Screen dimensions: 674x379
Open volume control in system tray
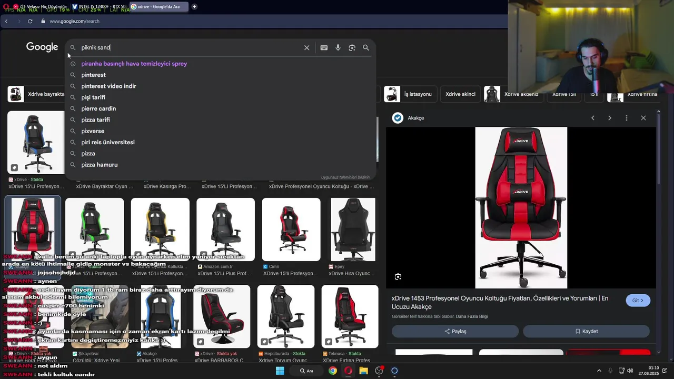click(x=630, y=371)
